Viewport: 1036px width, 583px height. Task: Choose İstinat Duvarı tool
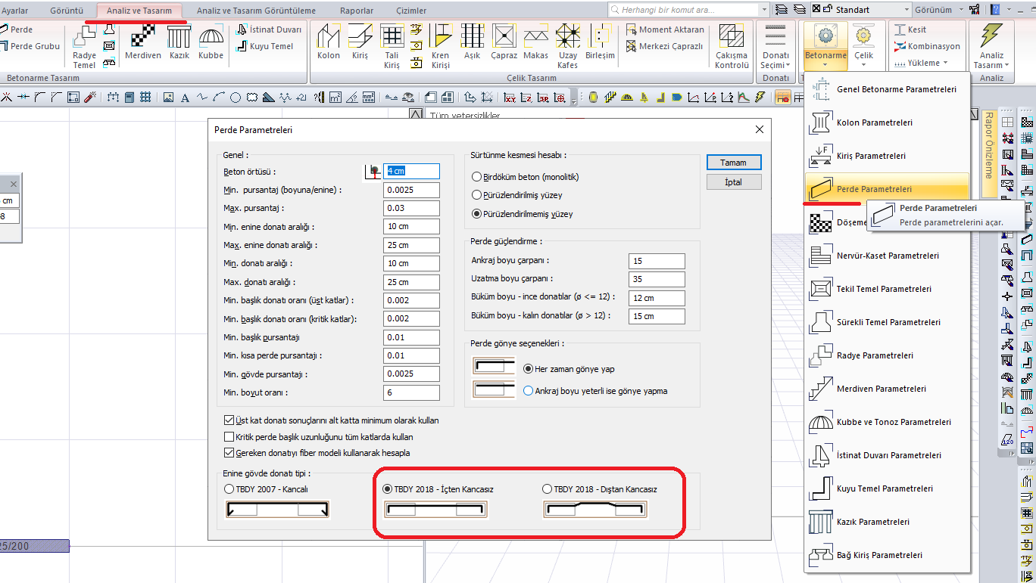pos(269,29)
